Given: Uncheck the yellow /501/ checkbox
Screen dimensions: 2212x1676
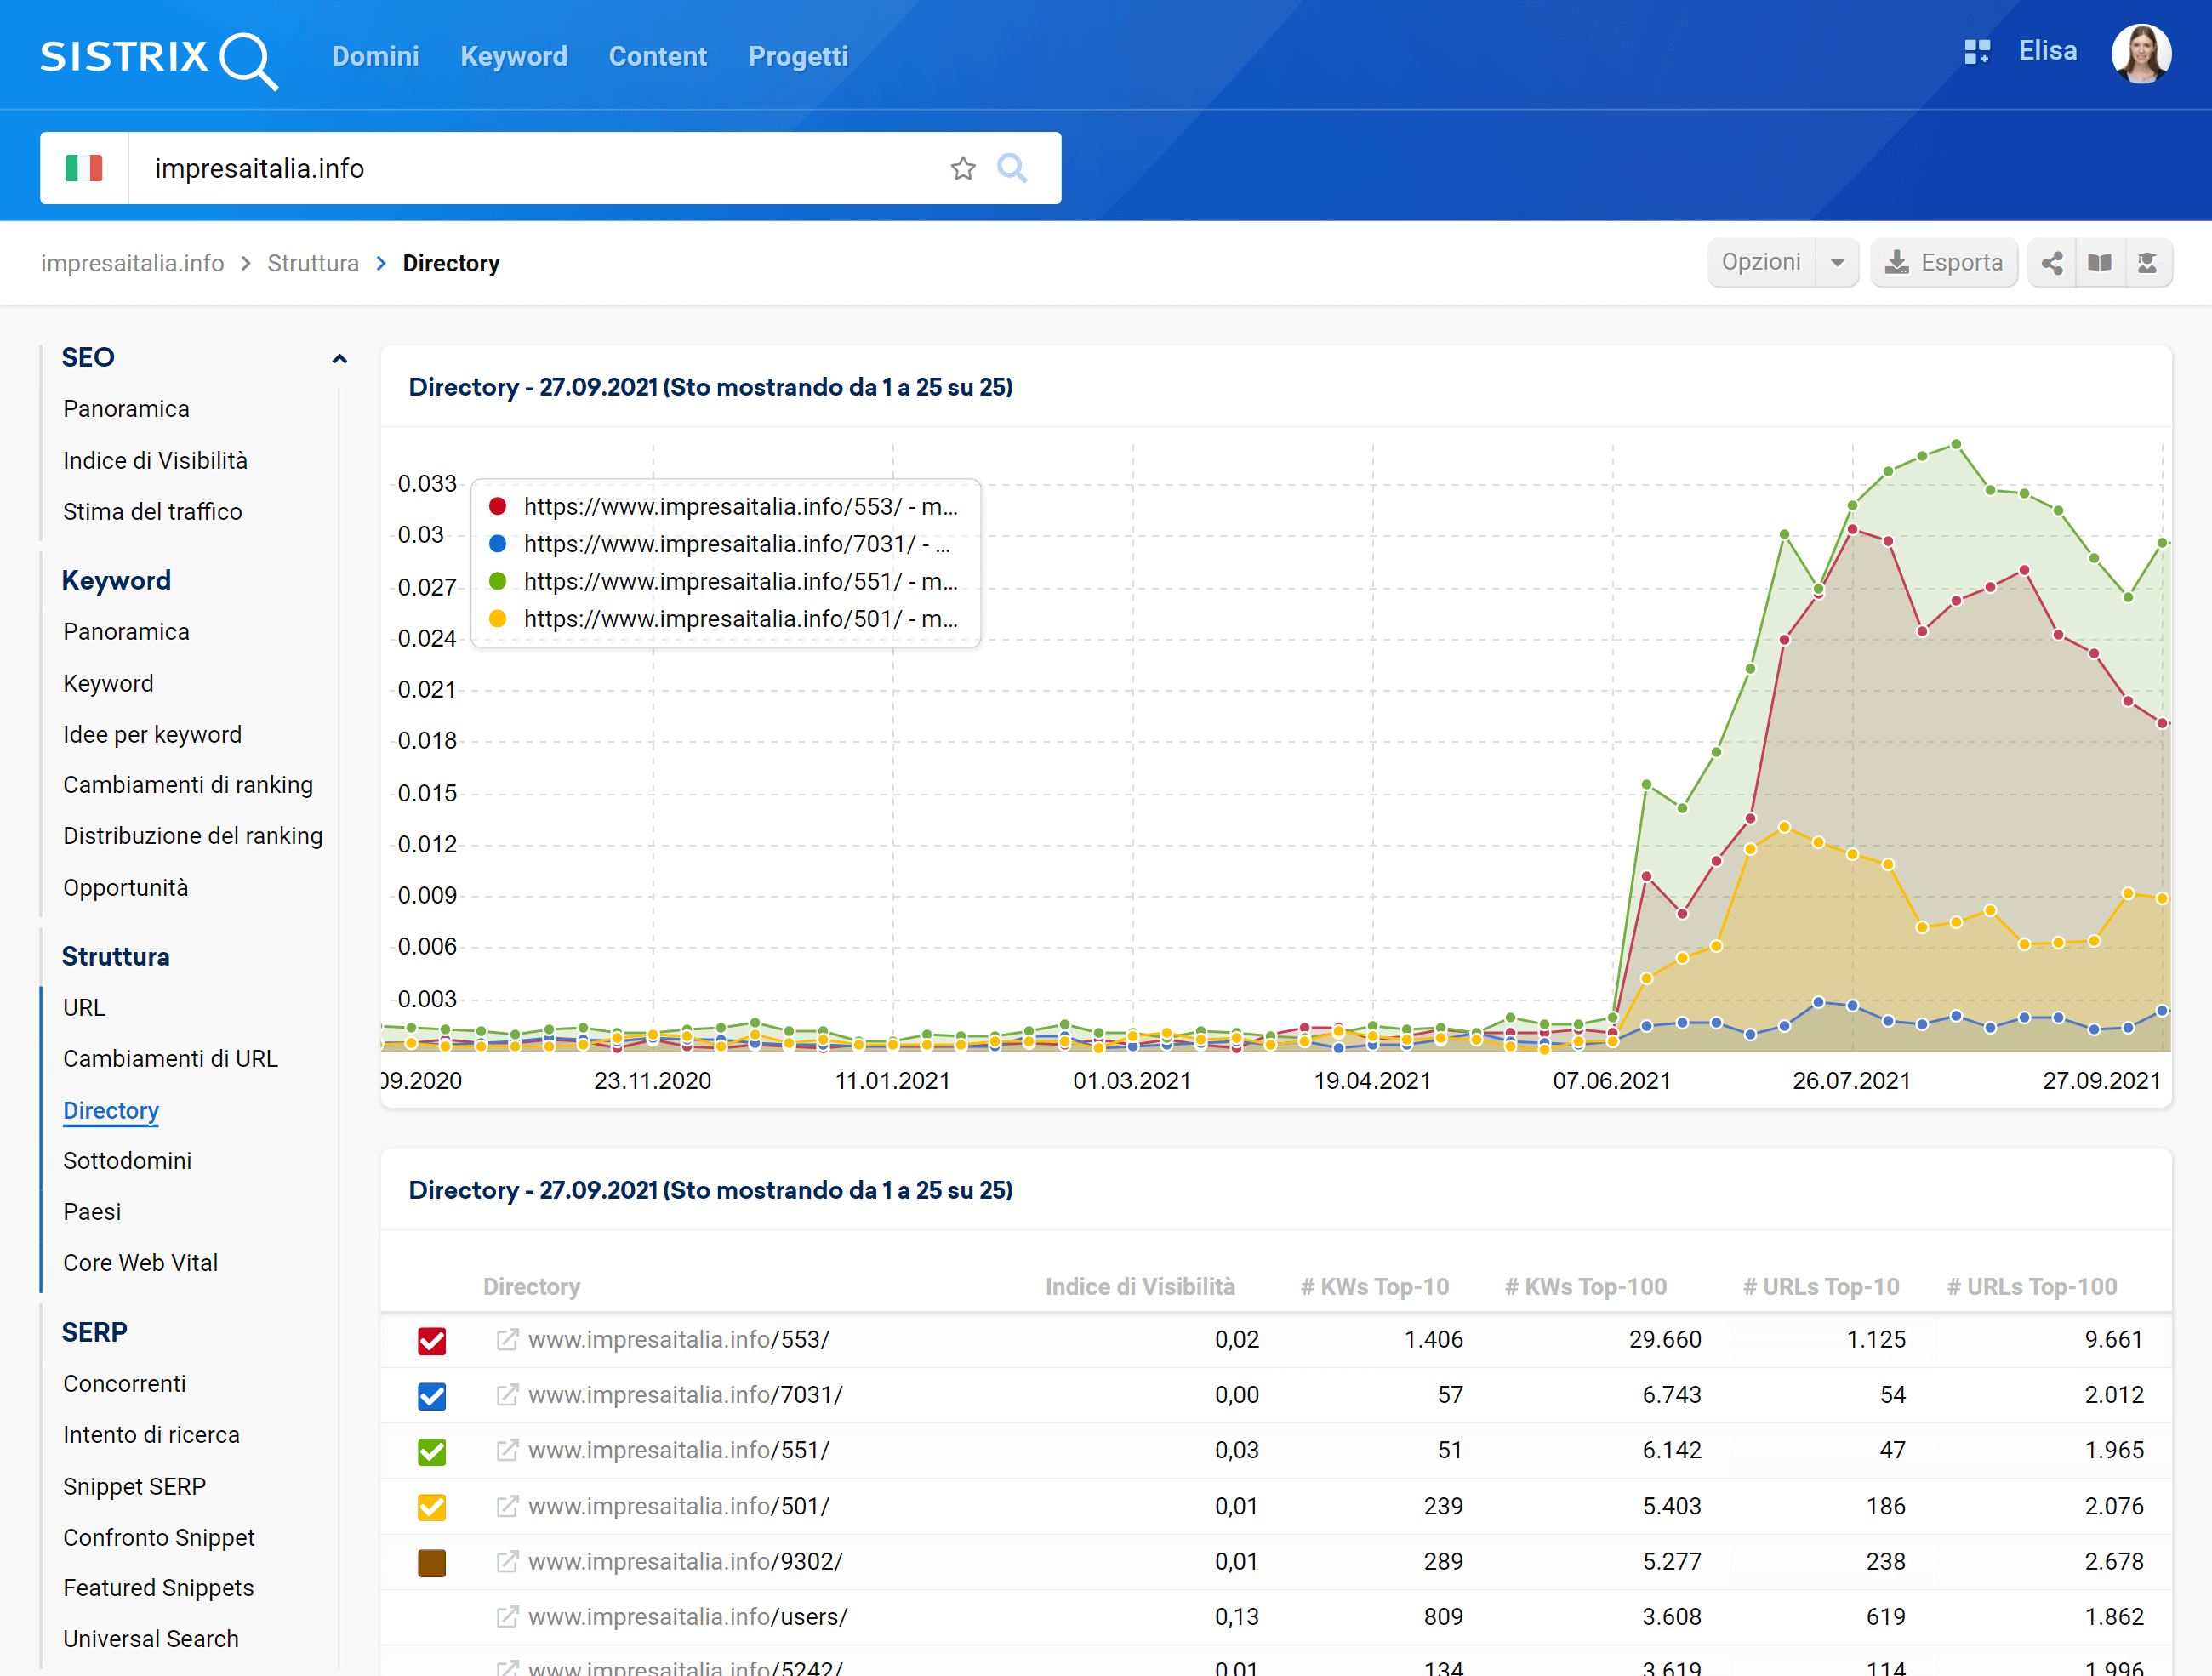Looking at the screenshot, I should 432,1507.
